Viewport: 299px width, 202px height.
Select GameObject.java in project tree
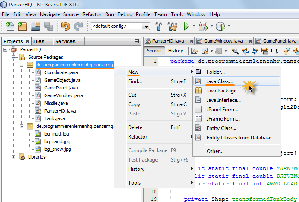point(62,80)
